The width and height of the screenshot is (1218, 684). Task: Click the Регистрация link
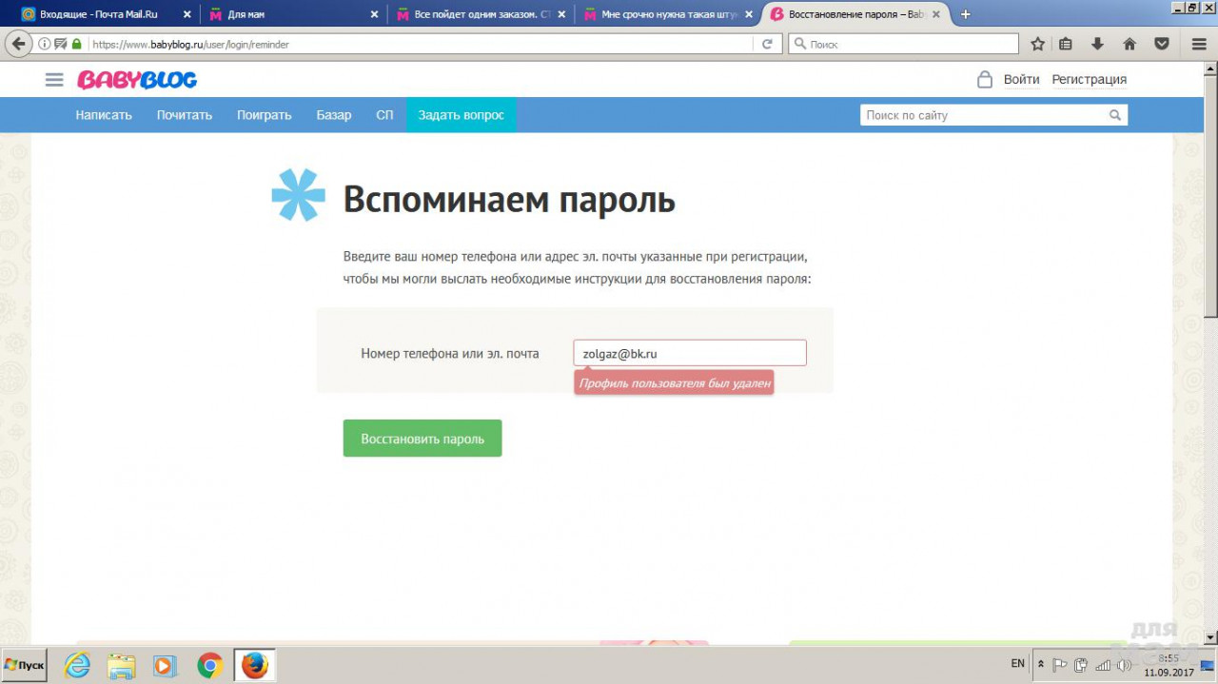pyautogui.click(x=1089, y=80)
